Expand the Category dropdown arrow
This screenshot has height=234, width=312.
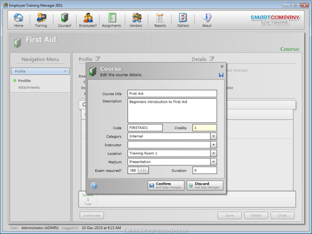pyautogui.click(x=214, y=136)
